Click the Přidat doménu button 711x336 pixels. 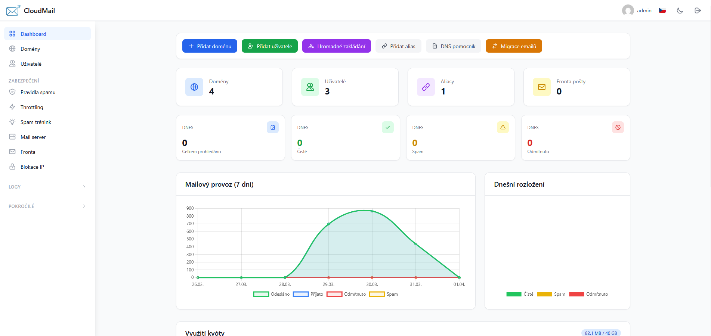click(210, 46)
